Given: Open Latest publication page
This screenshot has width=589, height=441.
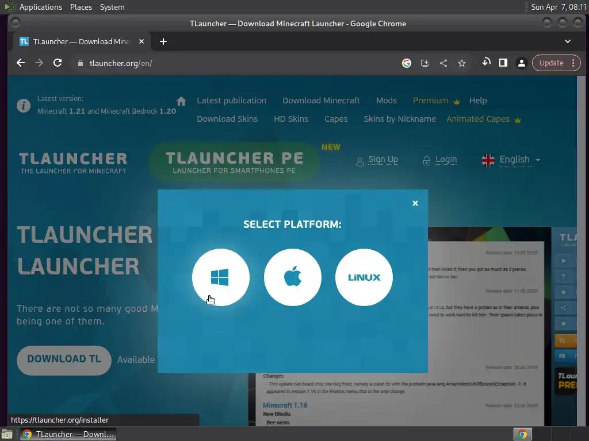Looking at the screenshot, I should pyautogui.click(x=231, y=100).
